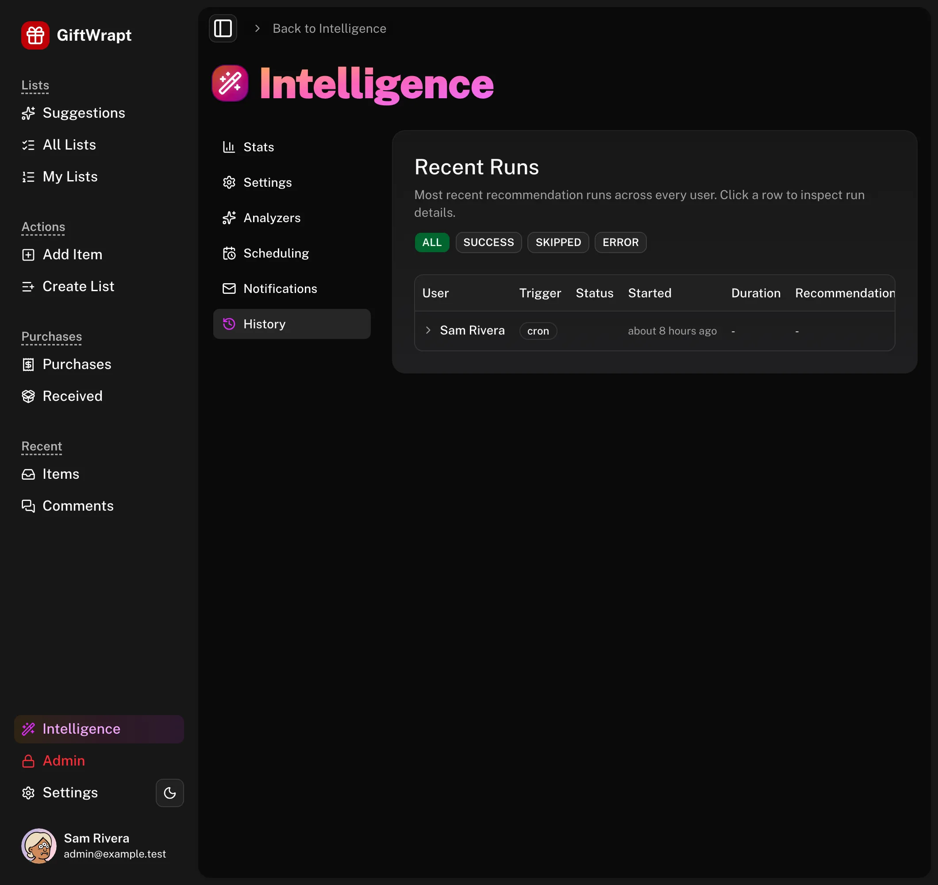Click the Duration column header
Screen dimensions: 938x885
(756, 293)
